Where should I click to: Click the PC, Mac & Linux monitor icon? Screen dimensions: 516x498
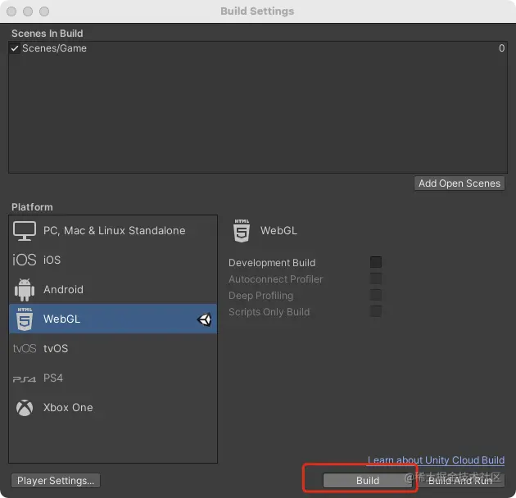pyautogui.click(x=25, y=231)
